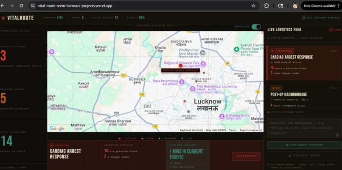Bookmark this page with the star icon

[x=253, y=6]
